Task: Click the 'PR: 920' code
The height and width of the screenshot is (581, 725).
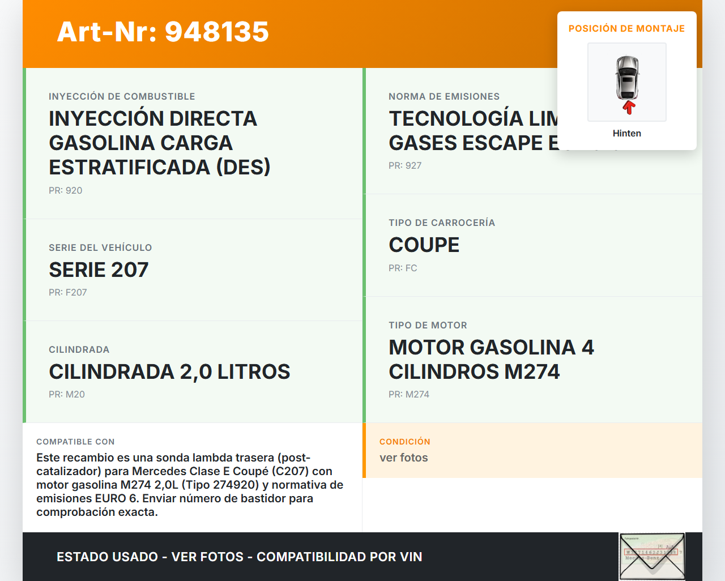Action: pos(66,190)
